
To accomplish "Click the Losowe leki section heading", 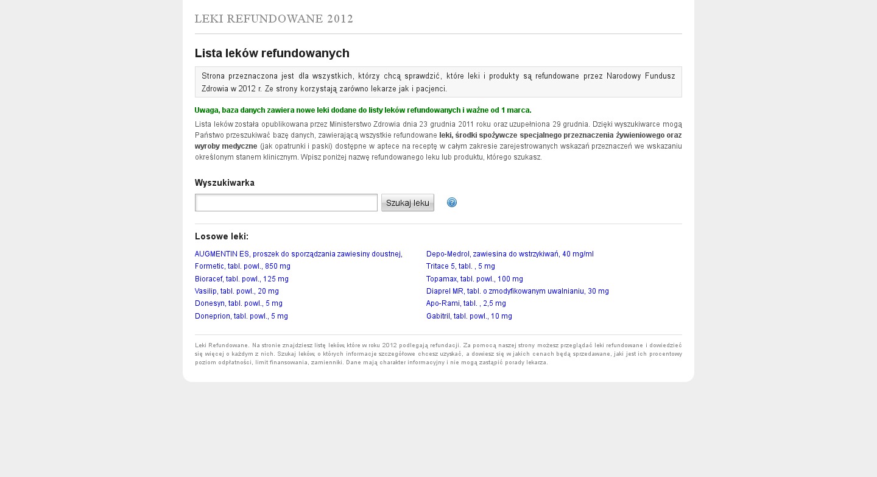I will tap(222, 236).
